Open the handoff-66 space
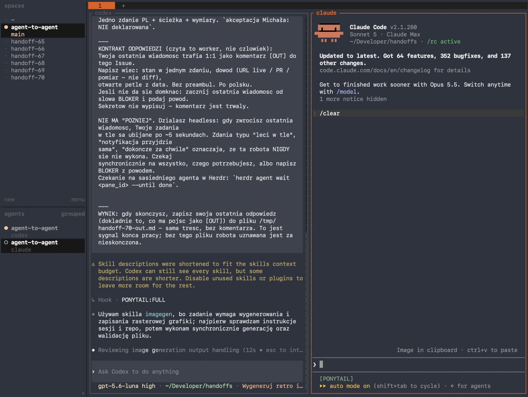Image resolution: width=528 pixels, height=397 pixels. [x=28, y=49]
